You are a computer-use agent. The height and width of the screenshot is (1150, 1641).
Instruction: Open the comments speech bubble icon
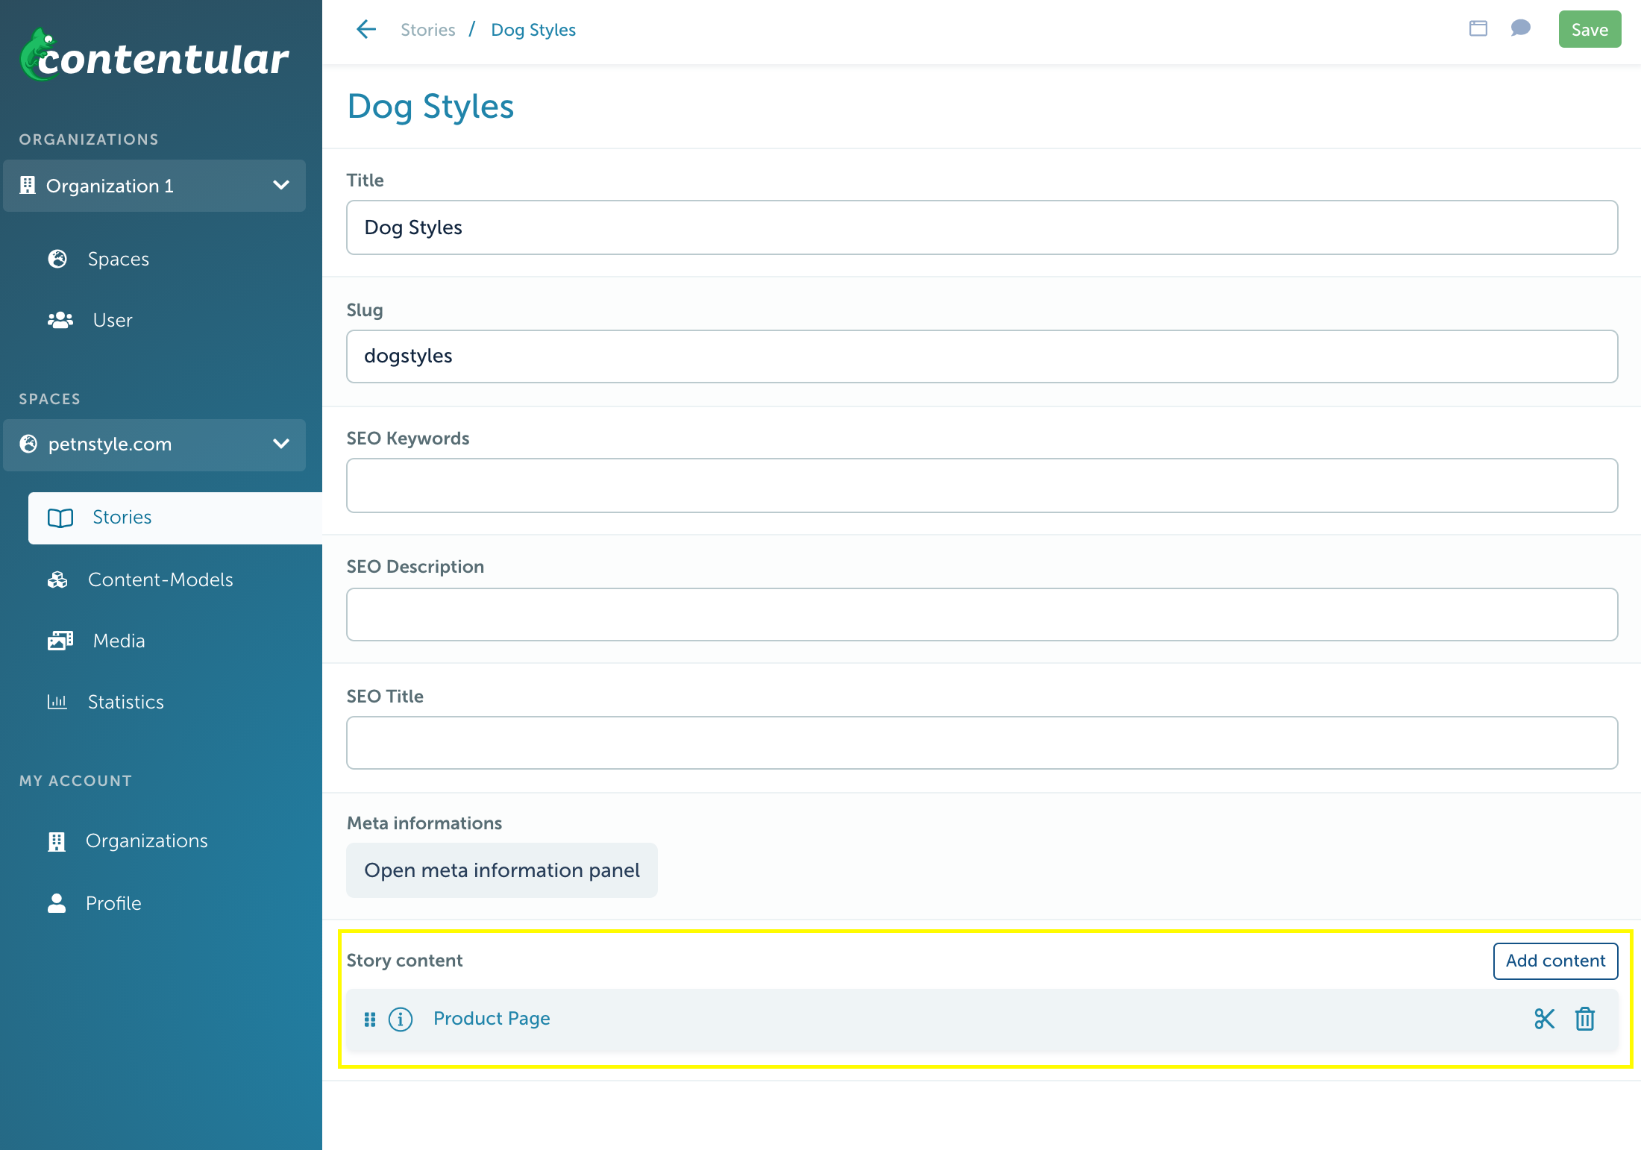[x=1521, y=28]
